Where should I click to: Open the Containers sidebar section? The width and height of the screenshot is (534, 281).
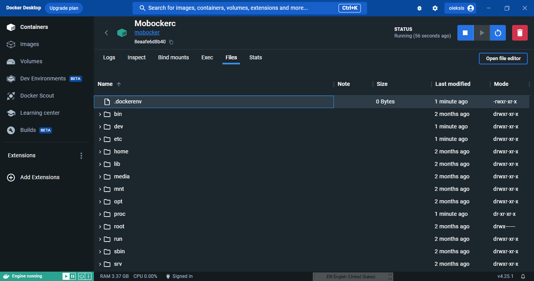coord(47,27)
